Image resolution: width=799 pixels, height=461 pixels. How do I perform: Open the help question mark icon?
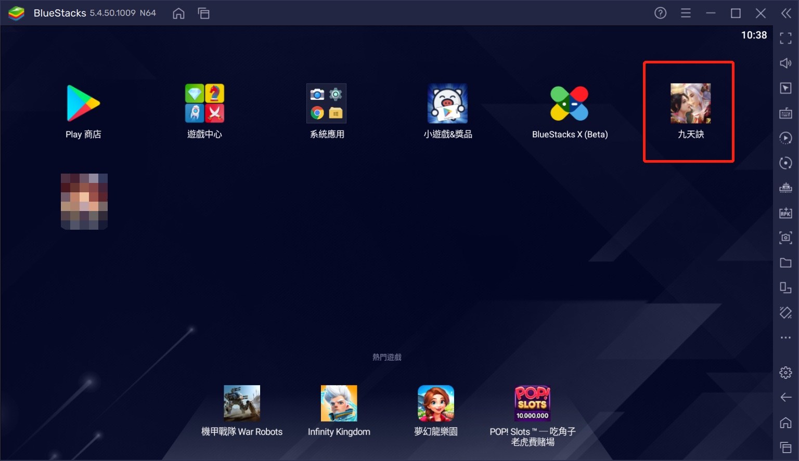point(660,13)
